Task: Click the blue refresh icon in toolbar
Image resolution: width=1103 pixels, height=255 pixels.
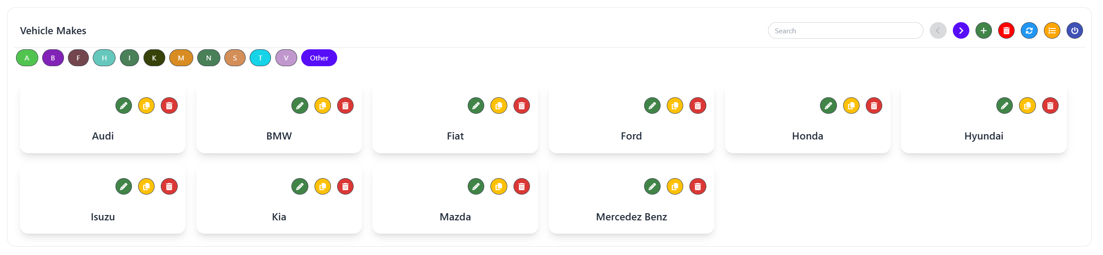Action: (x=1029, y=31)
